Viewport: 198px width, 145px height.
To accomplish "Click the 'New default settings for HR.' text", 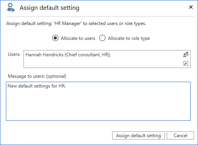I will 37,86.
